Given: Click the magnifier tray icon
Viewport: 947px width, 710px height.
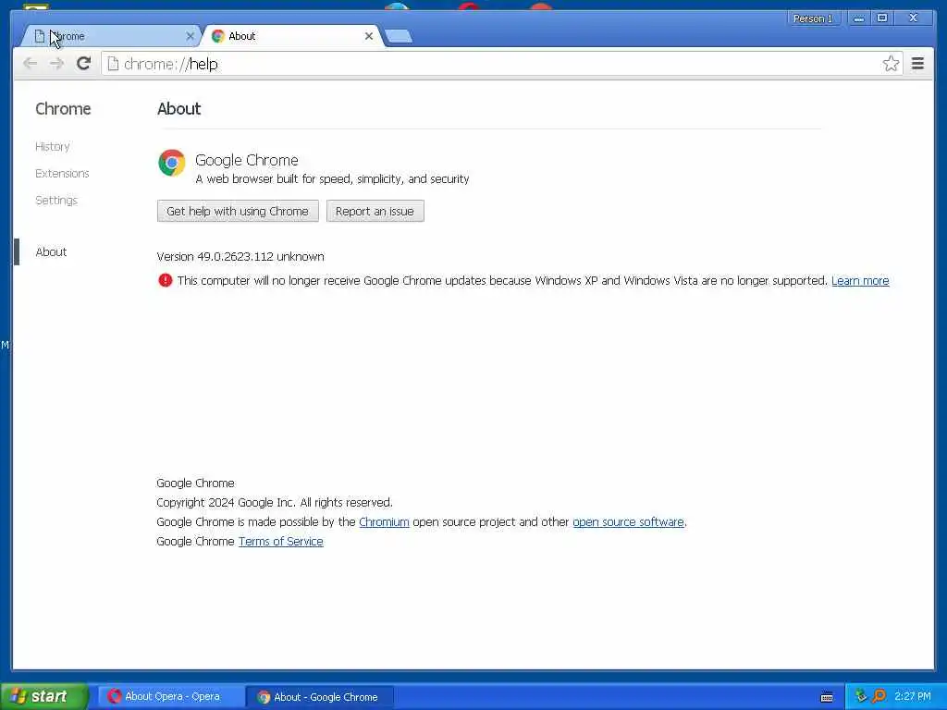Looking at the screenshot, I should tap(879, 696).
